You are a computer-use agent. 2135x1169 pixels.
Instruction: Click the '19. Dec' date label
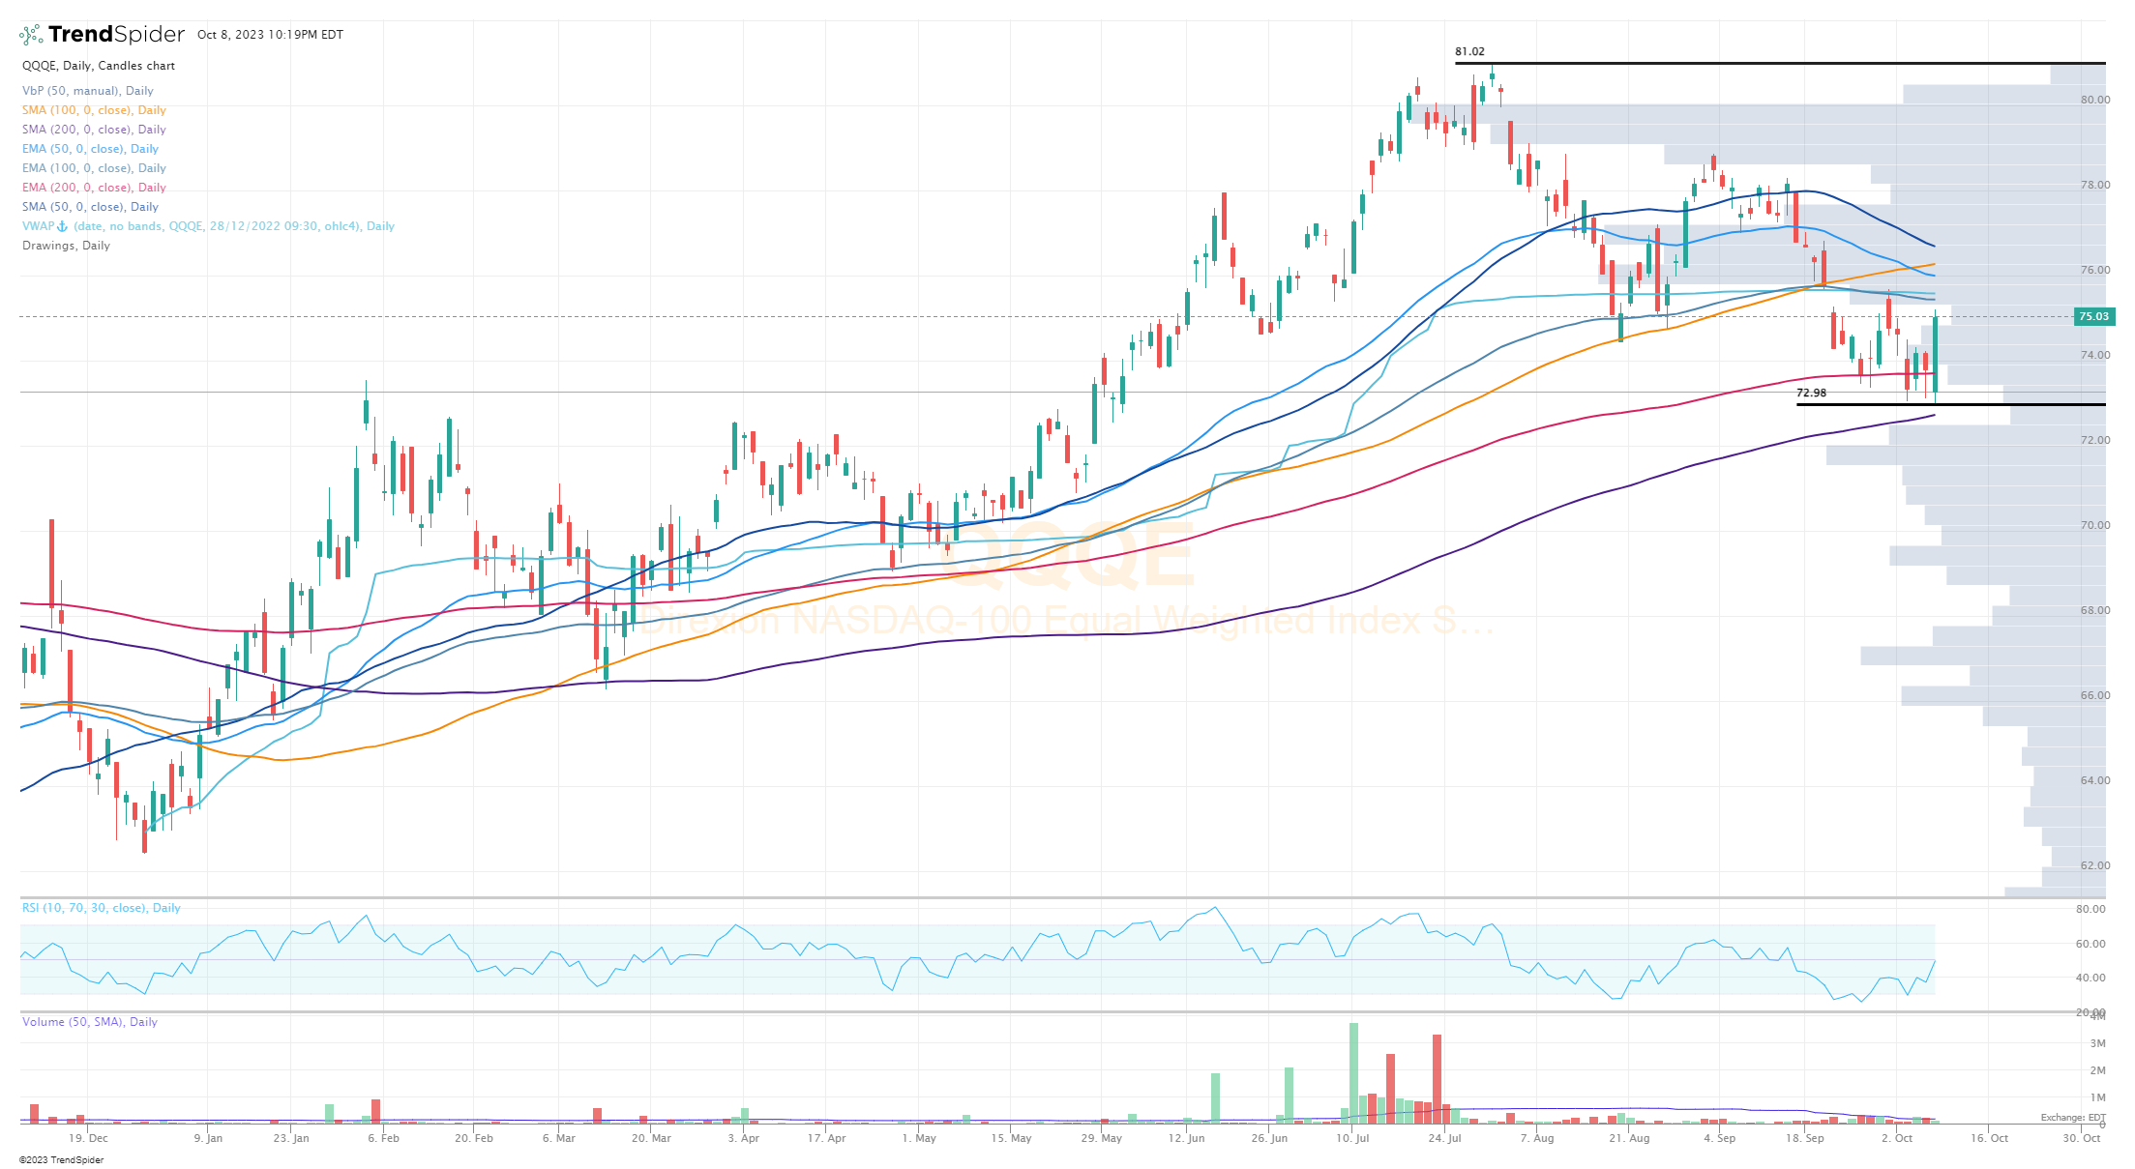(89, 1138)
